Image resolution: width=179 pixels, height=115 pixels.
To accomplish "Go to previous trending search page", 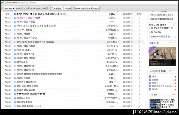I will pos(173,71).
